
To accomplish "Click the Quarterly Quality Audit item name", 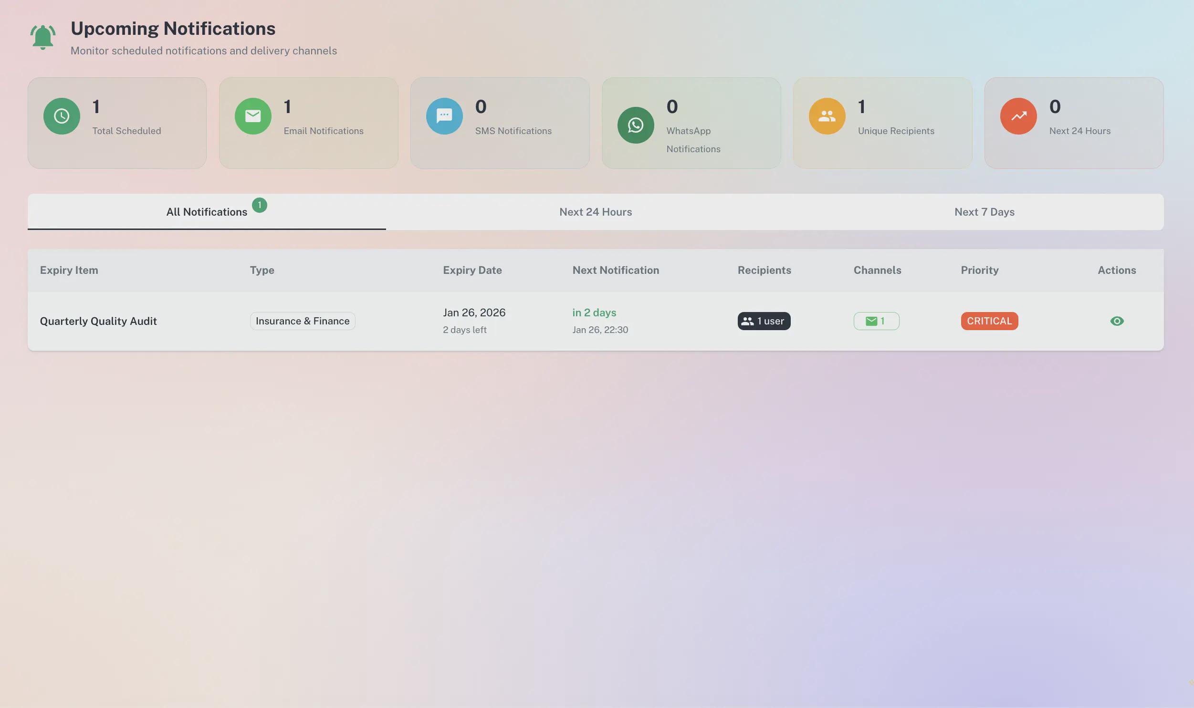I will pos(98,321).
